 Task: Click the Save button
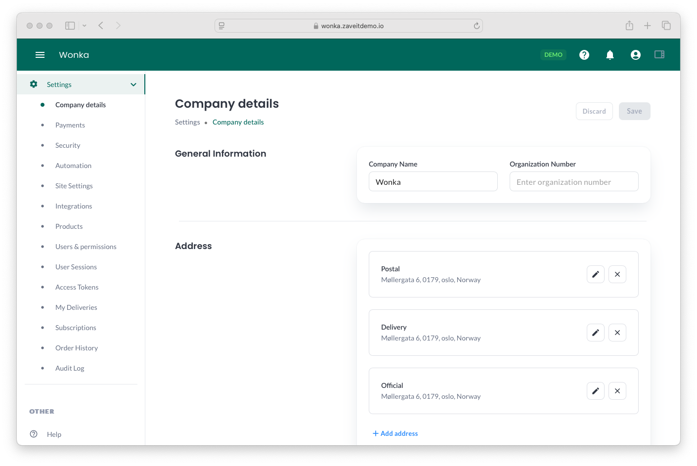(x=635, y=111)
